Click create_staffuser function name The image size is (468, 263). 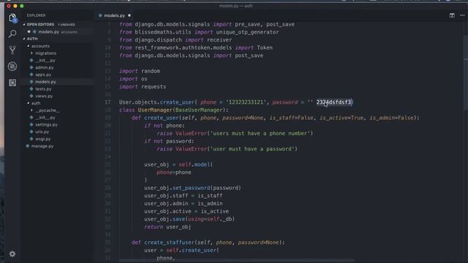click(169, 243)
